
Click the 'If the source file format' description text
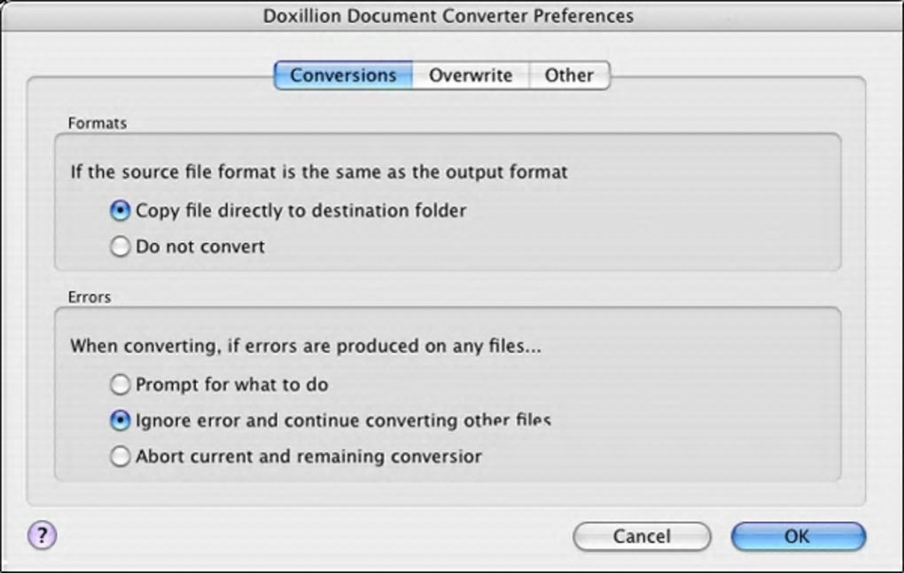pyautogui.click(x=319, y=171)
